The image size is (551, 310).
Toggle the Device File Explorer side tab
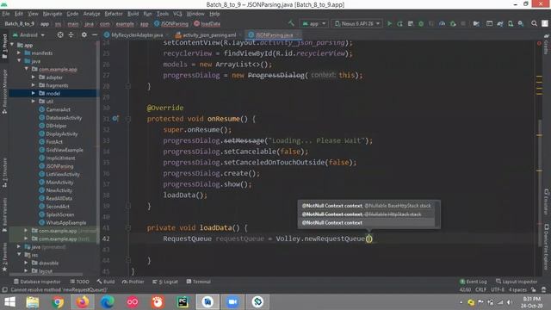pos(547,247)
